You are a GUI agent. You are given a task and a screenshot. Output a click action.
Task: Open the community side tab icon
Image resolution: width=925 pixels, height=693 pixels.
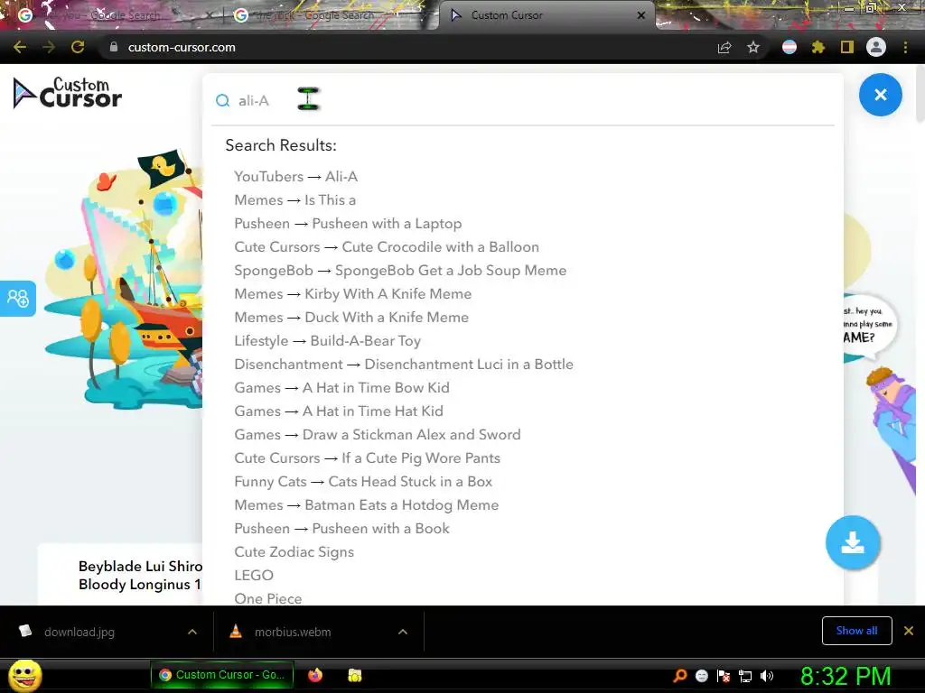pos(18,298)
